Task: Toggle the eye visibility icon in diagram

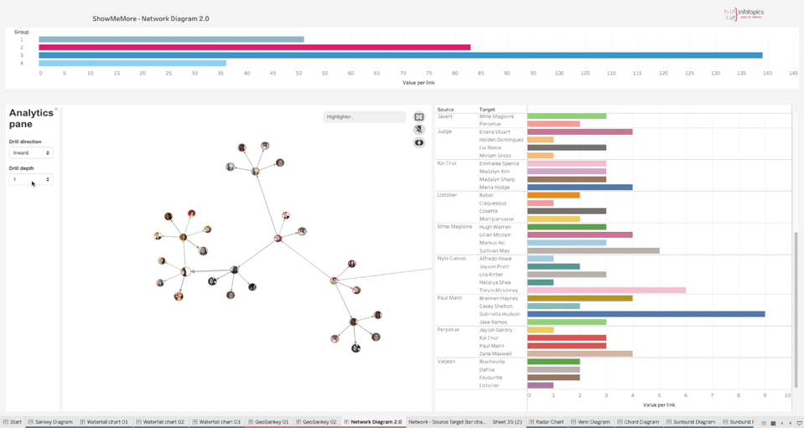Action: click(419, 142)
